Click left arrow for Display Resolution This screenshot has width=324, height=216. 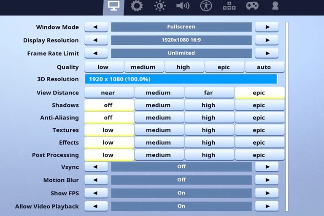point(96,40)
